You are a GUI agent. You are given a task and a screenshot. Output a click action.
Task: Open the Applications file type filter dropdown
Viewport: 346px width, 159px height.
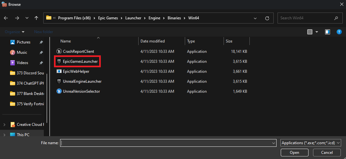[x=311, y=143]
